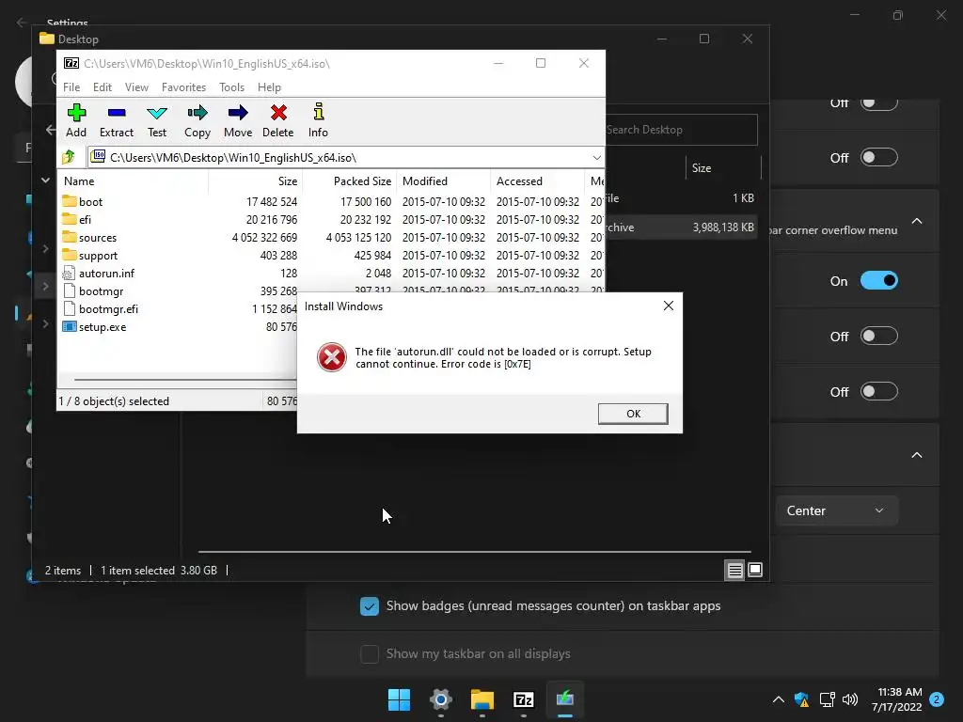Toggle the Off switch next to Search Desktop row
This screenshot has width=963, height=722.
click(x=879, y=157)
